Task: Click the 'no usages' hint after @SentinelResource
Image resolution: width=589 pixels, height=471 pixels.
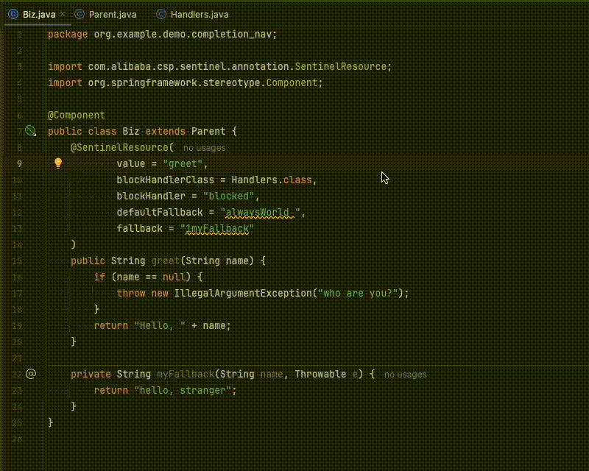Action: point(205,148)
